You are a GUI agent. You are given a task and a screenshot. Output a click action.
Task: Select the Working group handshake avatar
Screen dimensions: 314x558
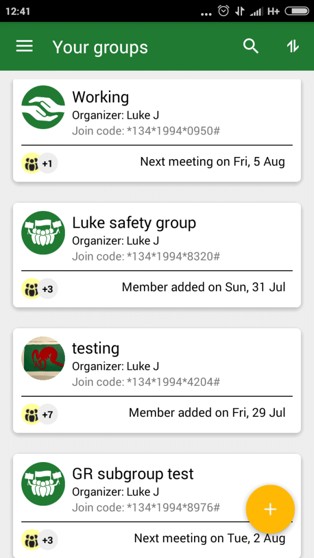pos(43,107)
